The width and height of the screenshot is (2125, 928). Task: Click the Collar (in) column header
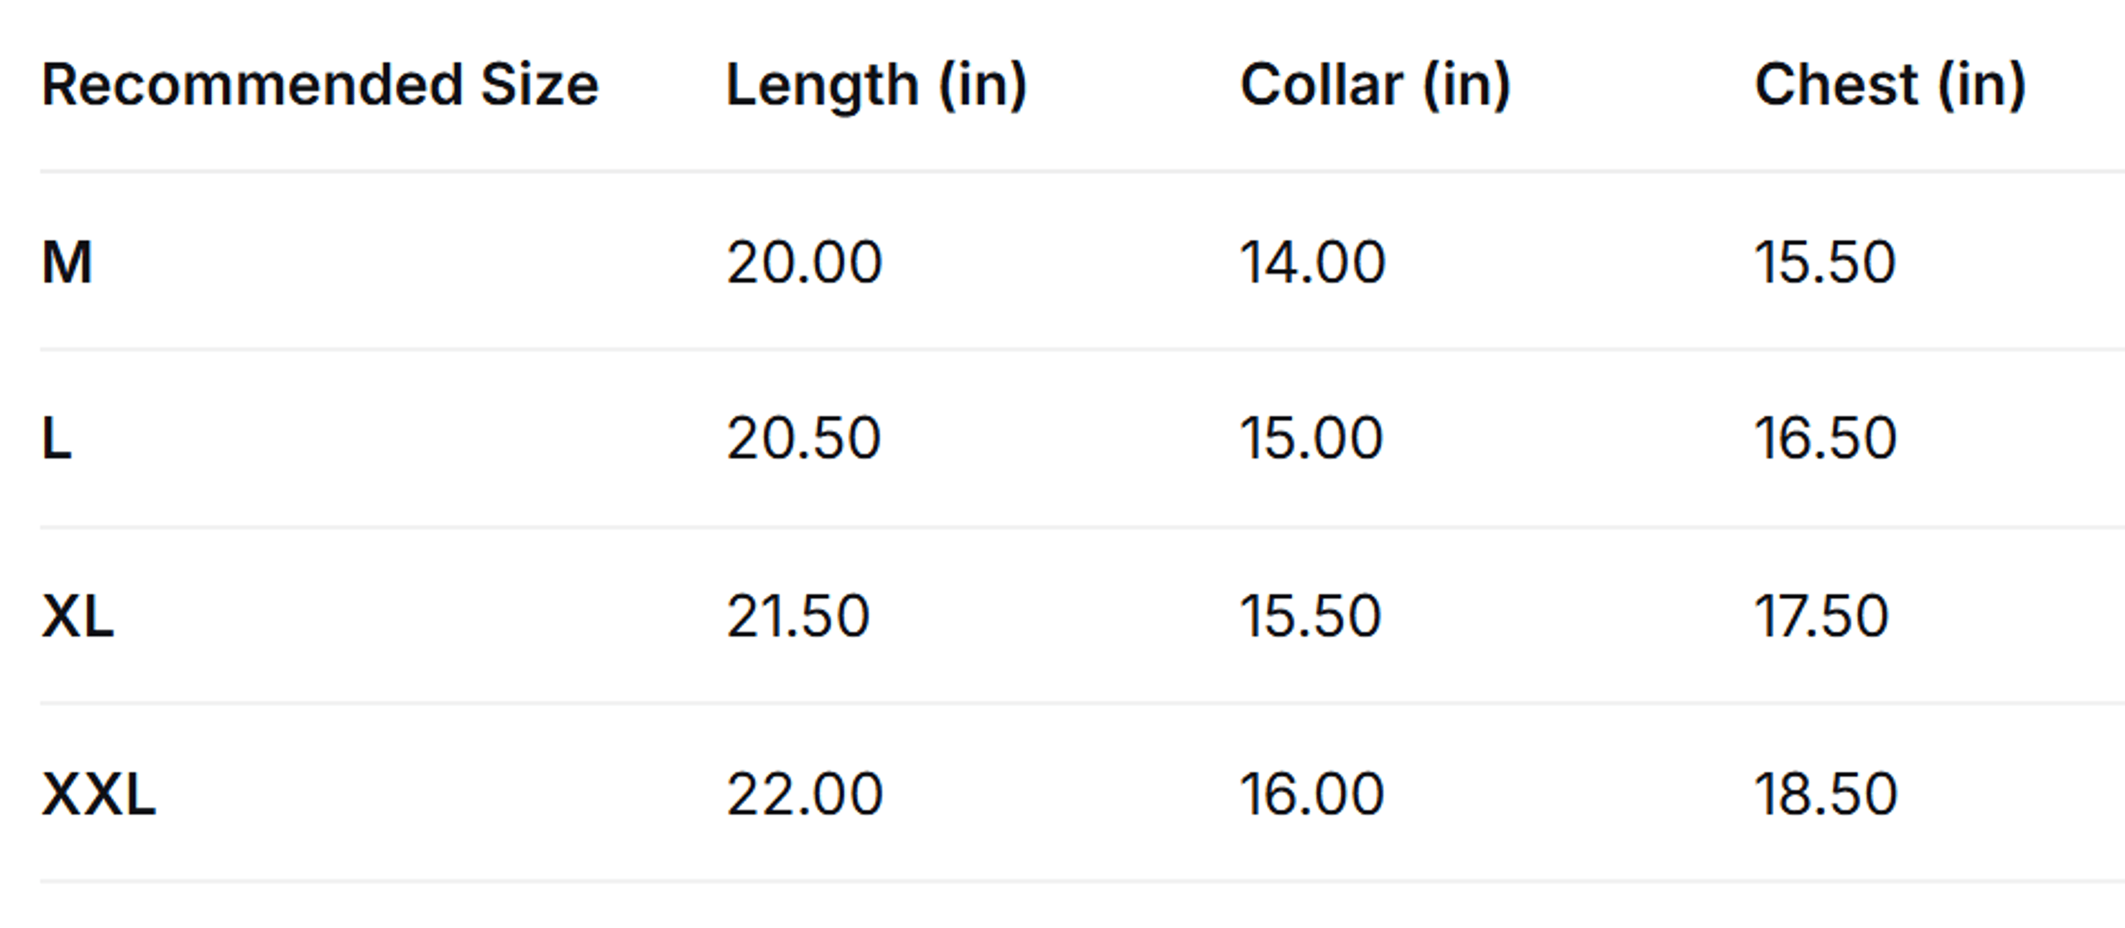tap(1375, 86)
